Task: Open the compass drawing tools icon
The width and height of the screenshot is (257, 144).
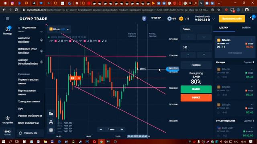Action: [x=51, y=122]
